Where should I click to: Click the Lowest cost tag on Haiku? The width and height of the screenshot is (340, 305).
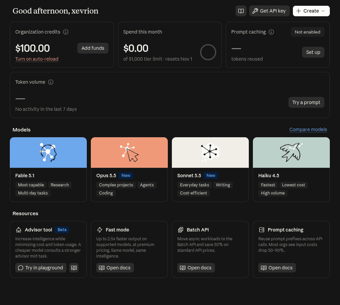[293, 185]
